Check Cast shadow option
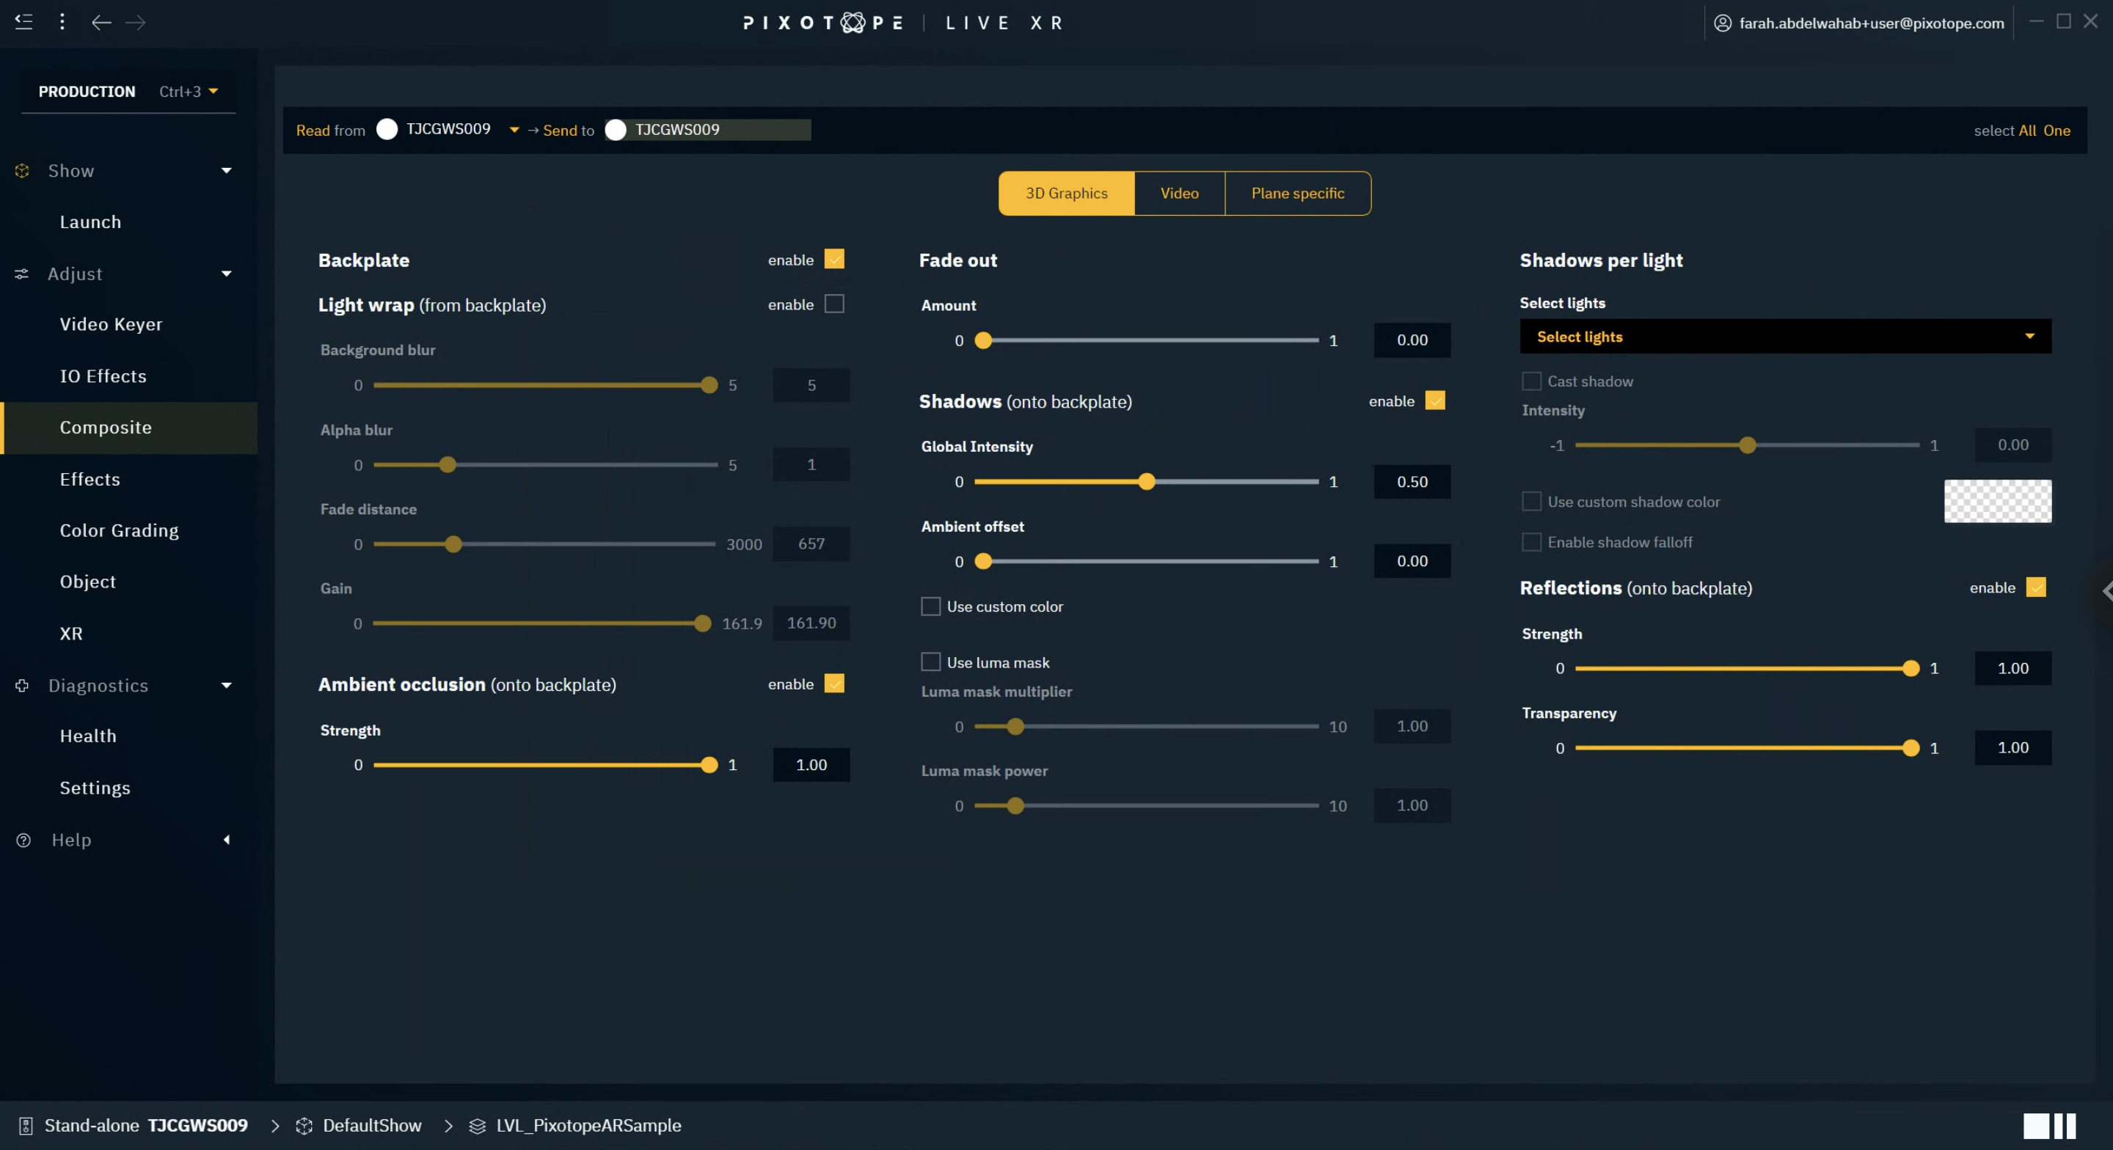Image resolution: width=2113 pixels, height=1150 pixels. point(1531,381)
